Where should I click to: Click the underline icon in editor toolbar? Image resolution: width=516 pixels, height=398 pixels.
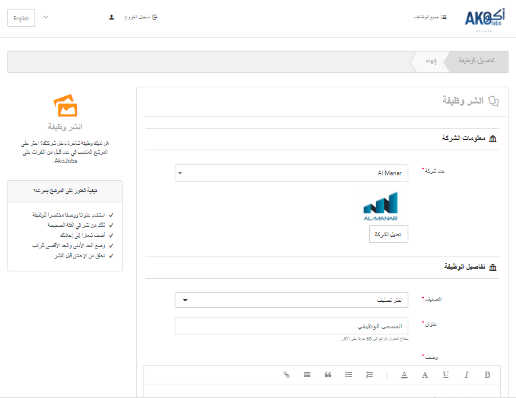pos(446,374)
